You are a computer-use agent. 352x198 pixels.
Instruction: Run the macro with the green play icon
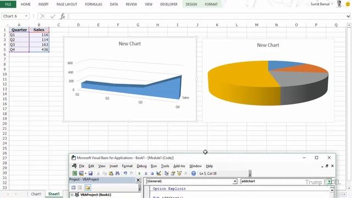click(x=139, y=173)
